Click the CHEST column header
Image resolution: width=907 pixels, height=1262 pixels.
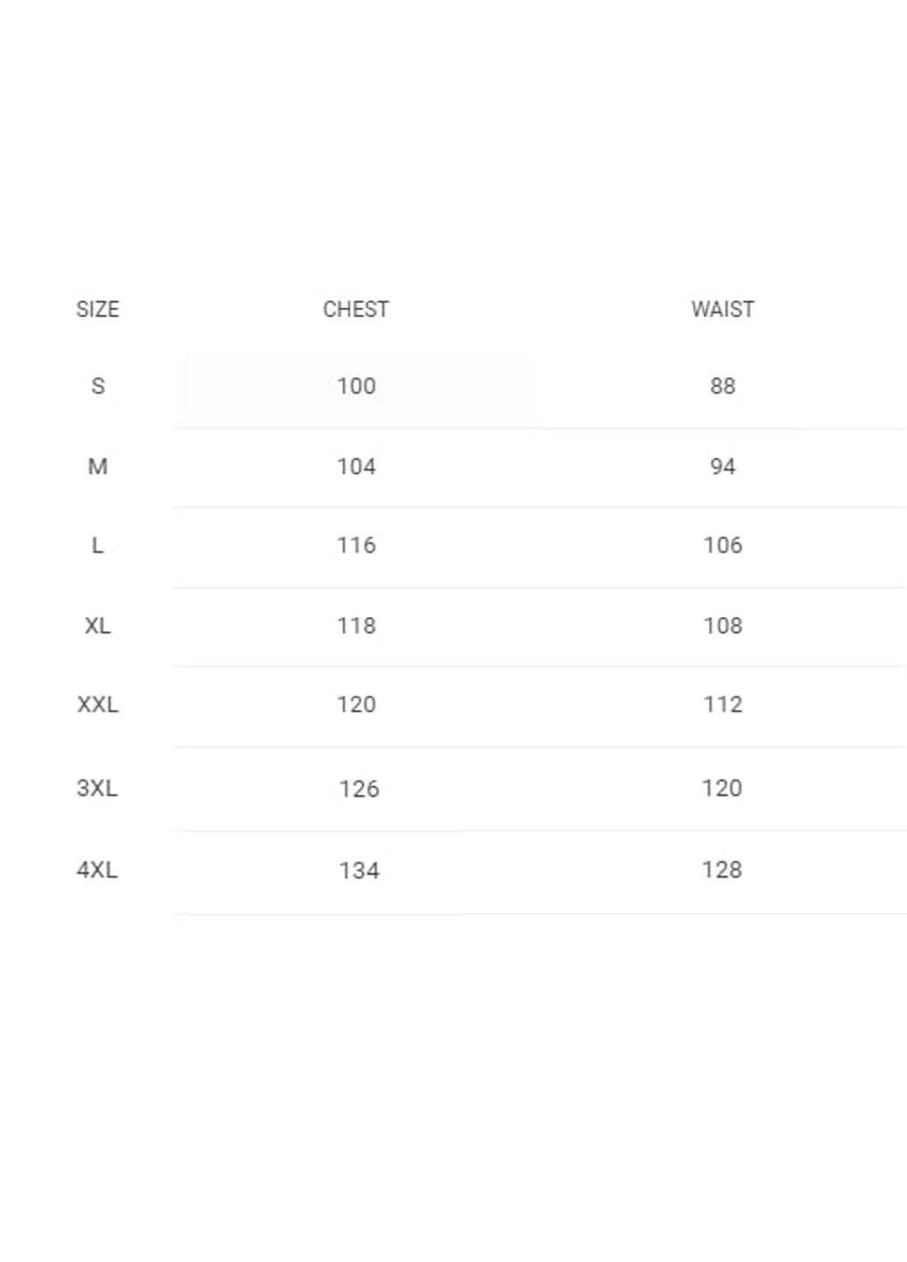(356, 309)
